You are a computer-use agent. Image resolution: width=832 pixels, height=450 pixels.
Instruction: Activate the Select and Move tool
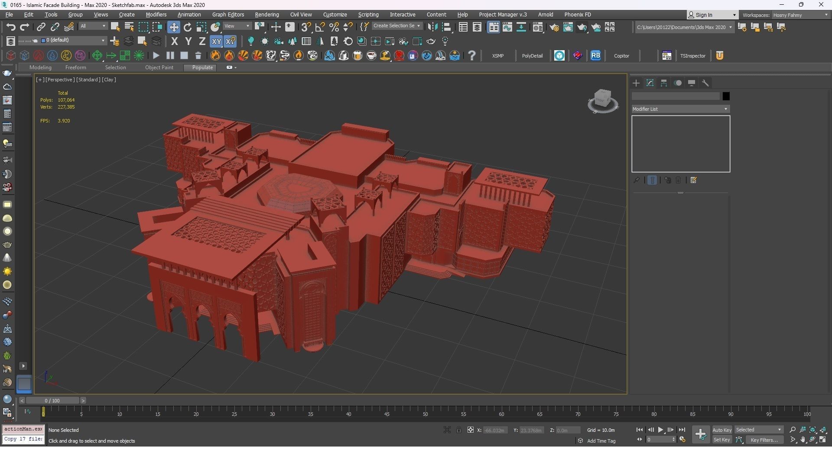click(173, 27)
